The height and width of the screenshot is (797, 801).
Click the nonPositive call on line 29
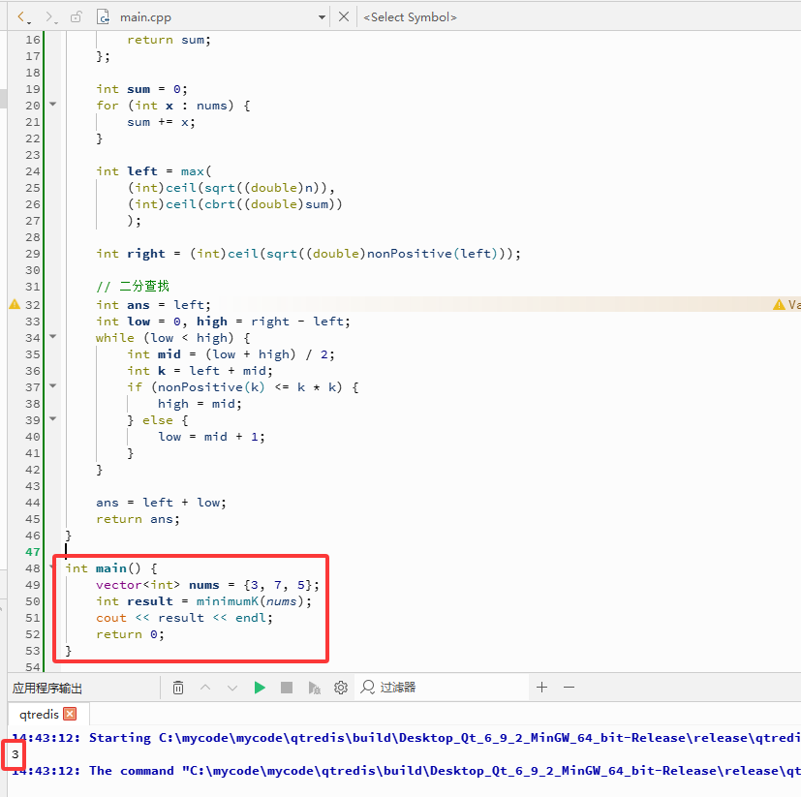point(410,254)
